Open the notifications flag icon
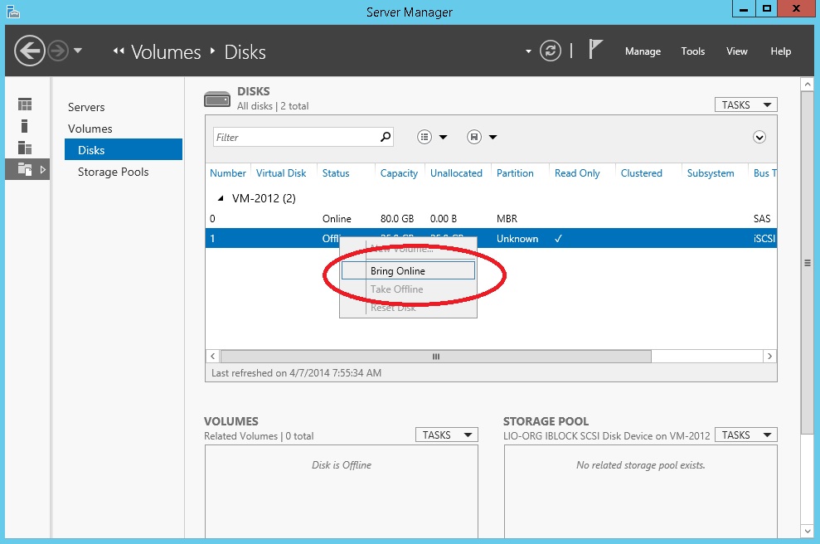The image size is (820, 544). click(594, 50)
